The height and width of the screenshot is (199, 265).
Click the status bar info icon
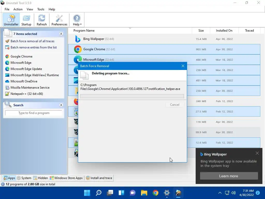(3, 184)
